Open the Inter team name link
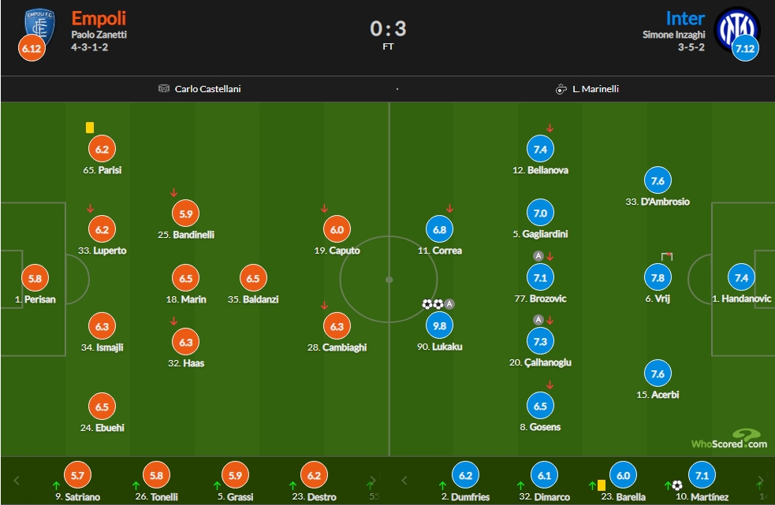The height and width of the screenshot is (505, 775). point(685,18)
